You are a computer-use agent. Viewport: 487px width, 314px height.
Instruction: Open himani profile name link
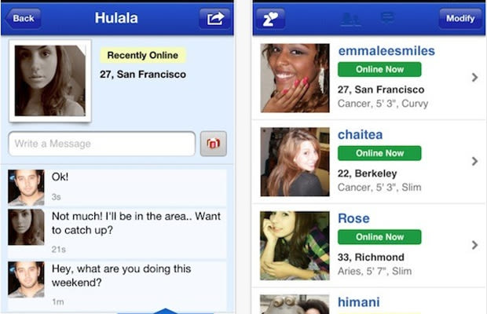359,302
